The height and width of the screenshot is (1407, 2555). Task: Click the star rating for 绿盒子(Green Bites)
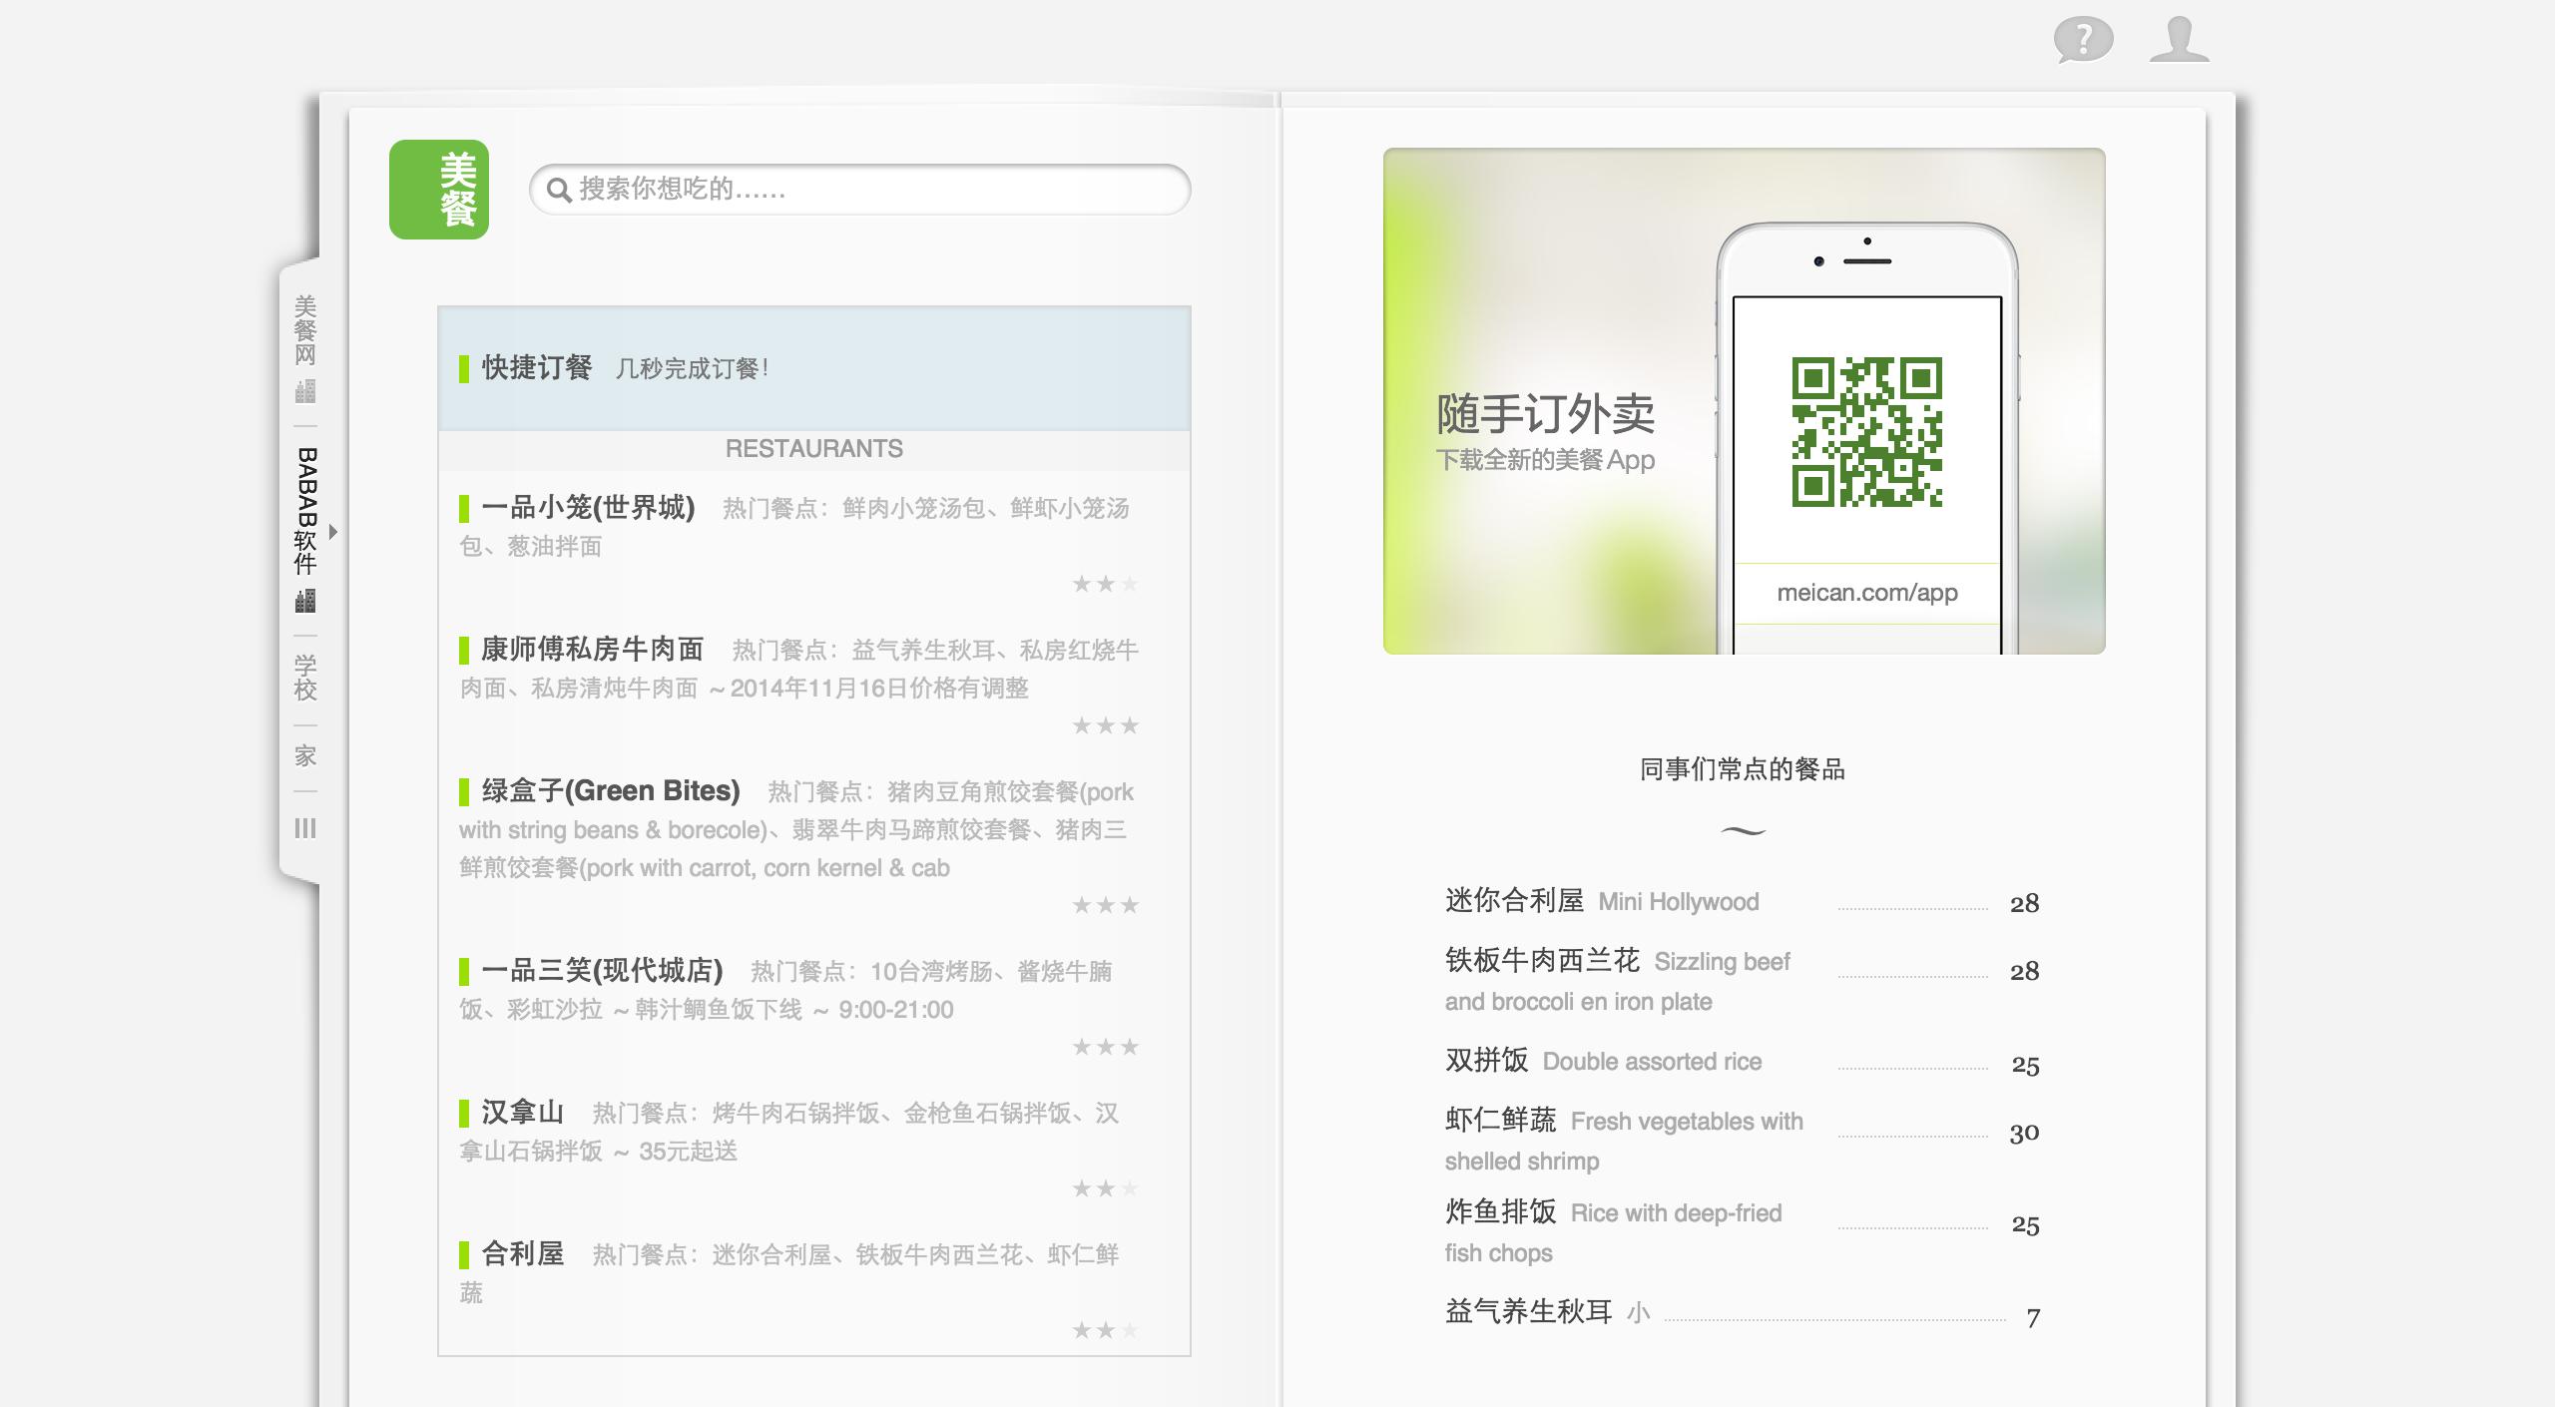tap(1105, 905)
